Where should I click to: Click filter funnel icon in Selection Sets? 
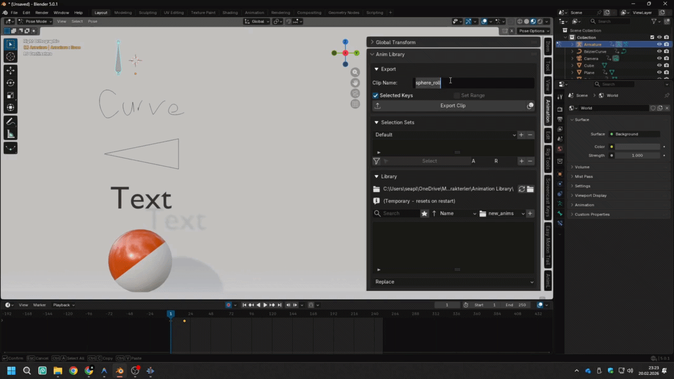click(376, 161)
